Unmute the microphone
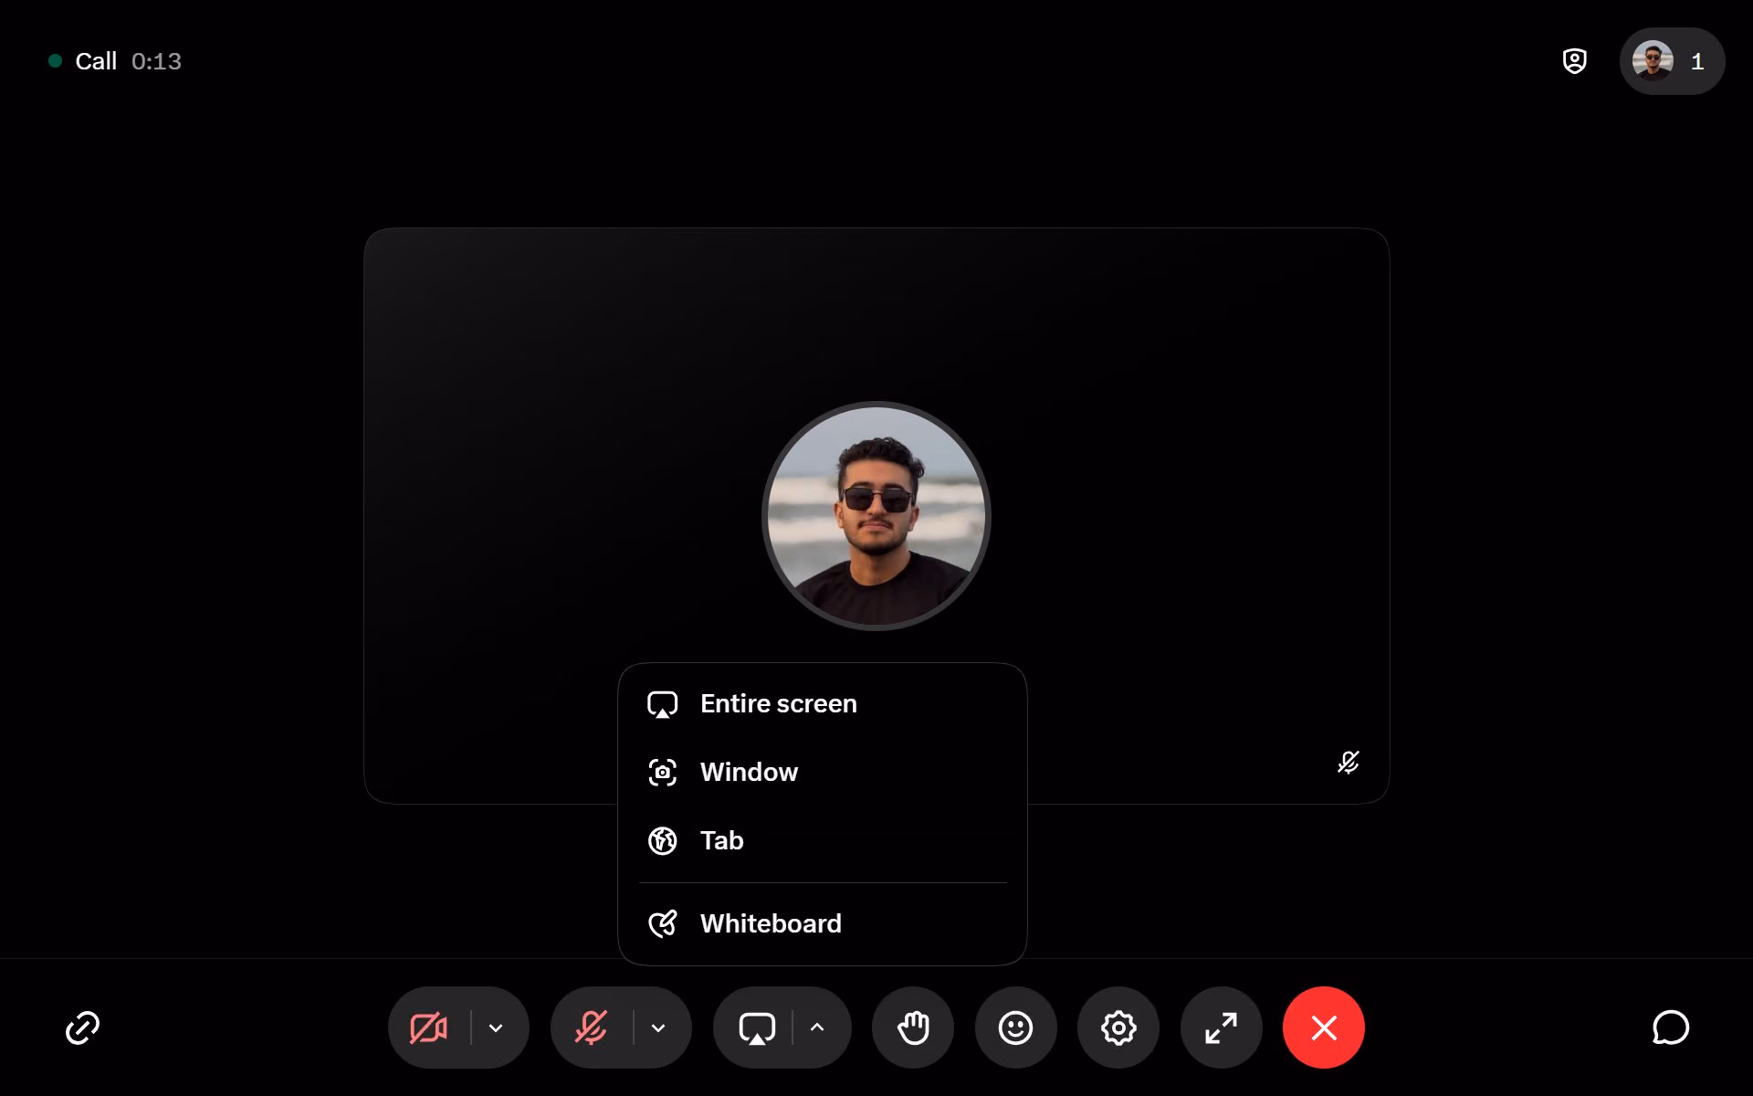The height and width of the screenshot is (1096, 1753). pyautogui.click(x=591, y=1027)
